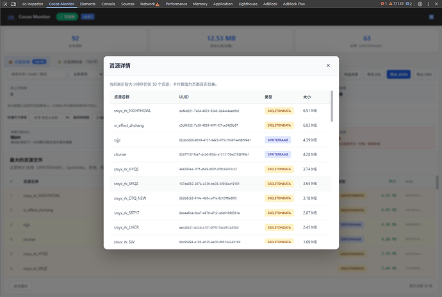Click the 导出 CSV button behind dialog
Viewport: 442px width, 297px height.
click(424, 74)
